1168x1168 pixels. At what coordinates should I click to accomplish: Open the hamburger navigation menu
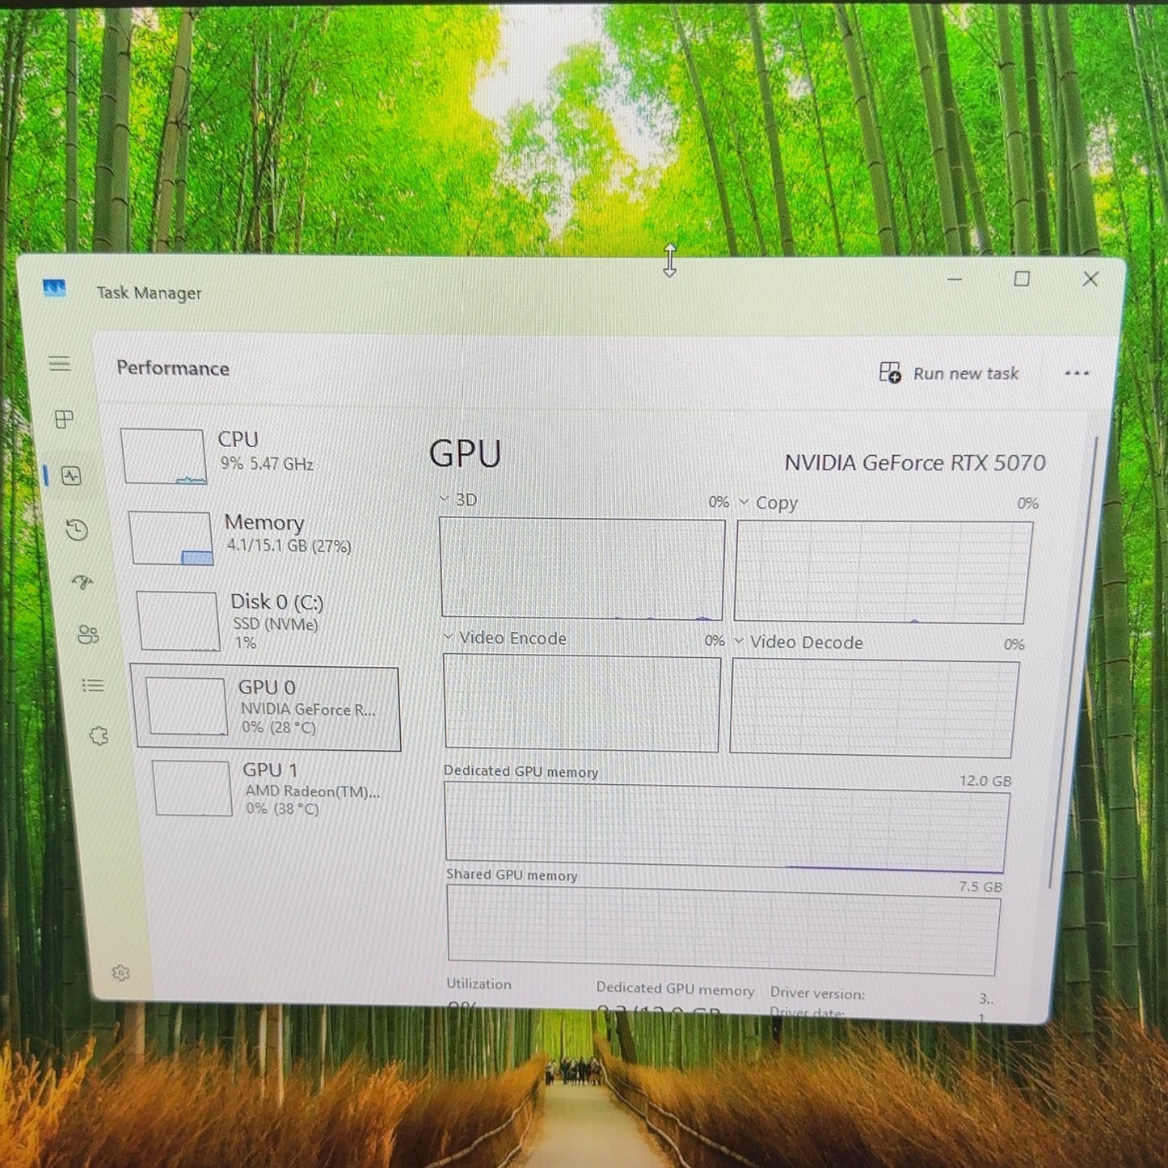coord(59,364)
